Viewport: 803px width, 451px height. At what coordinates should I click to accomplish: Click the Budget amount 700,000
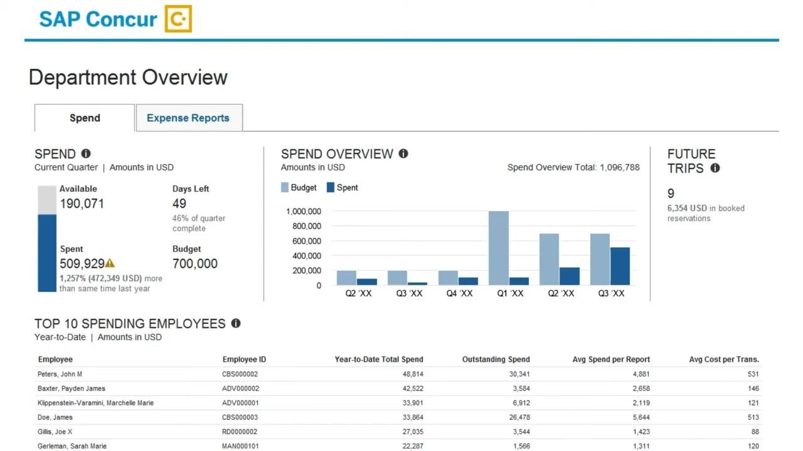point(195,264)
